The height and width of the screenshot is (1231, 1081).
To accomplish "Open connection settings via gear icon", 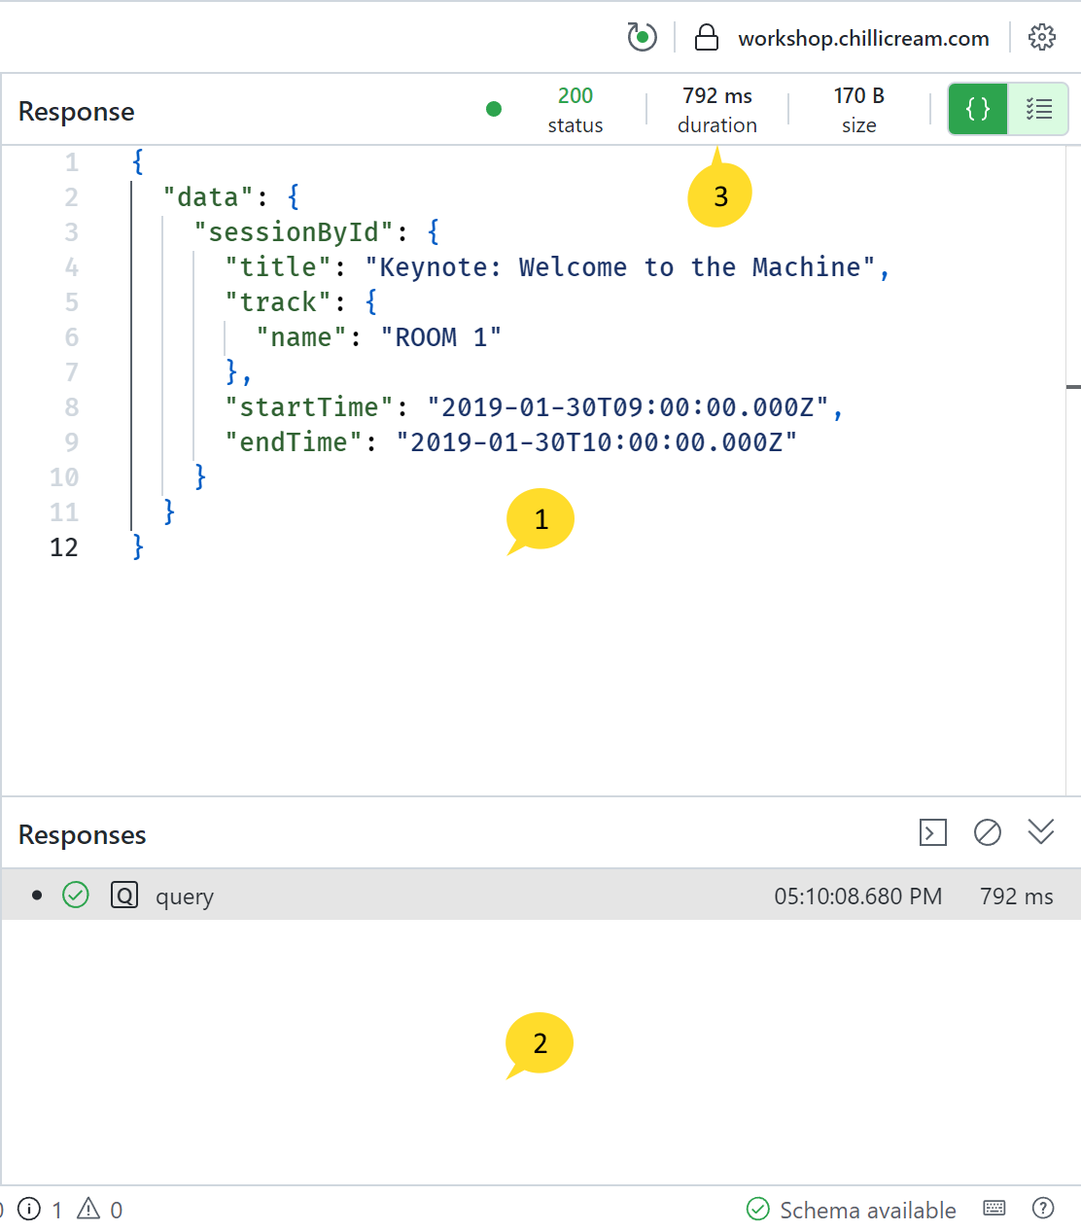I will [1042, 38].
